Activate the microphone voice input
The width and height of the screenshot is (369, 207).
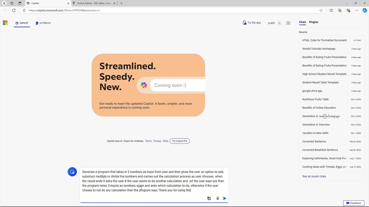[x=218, y=198]
